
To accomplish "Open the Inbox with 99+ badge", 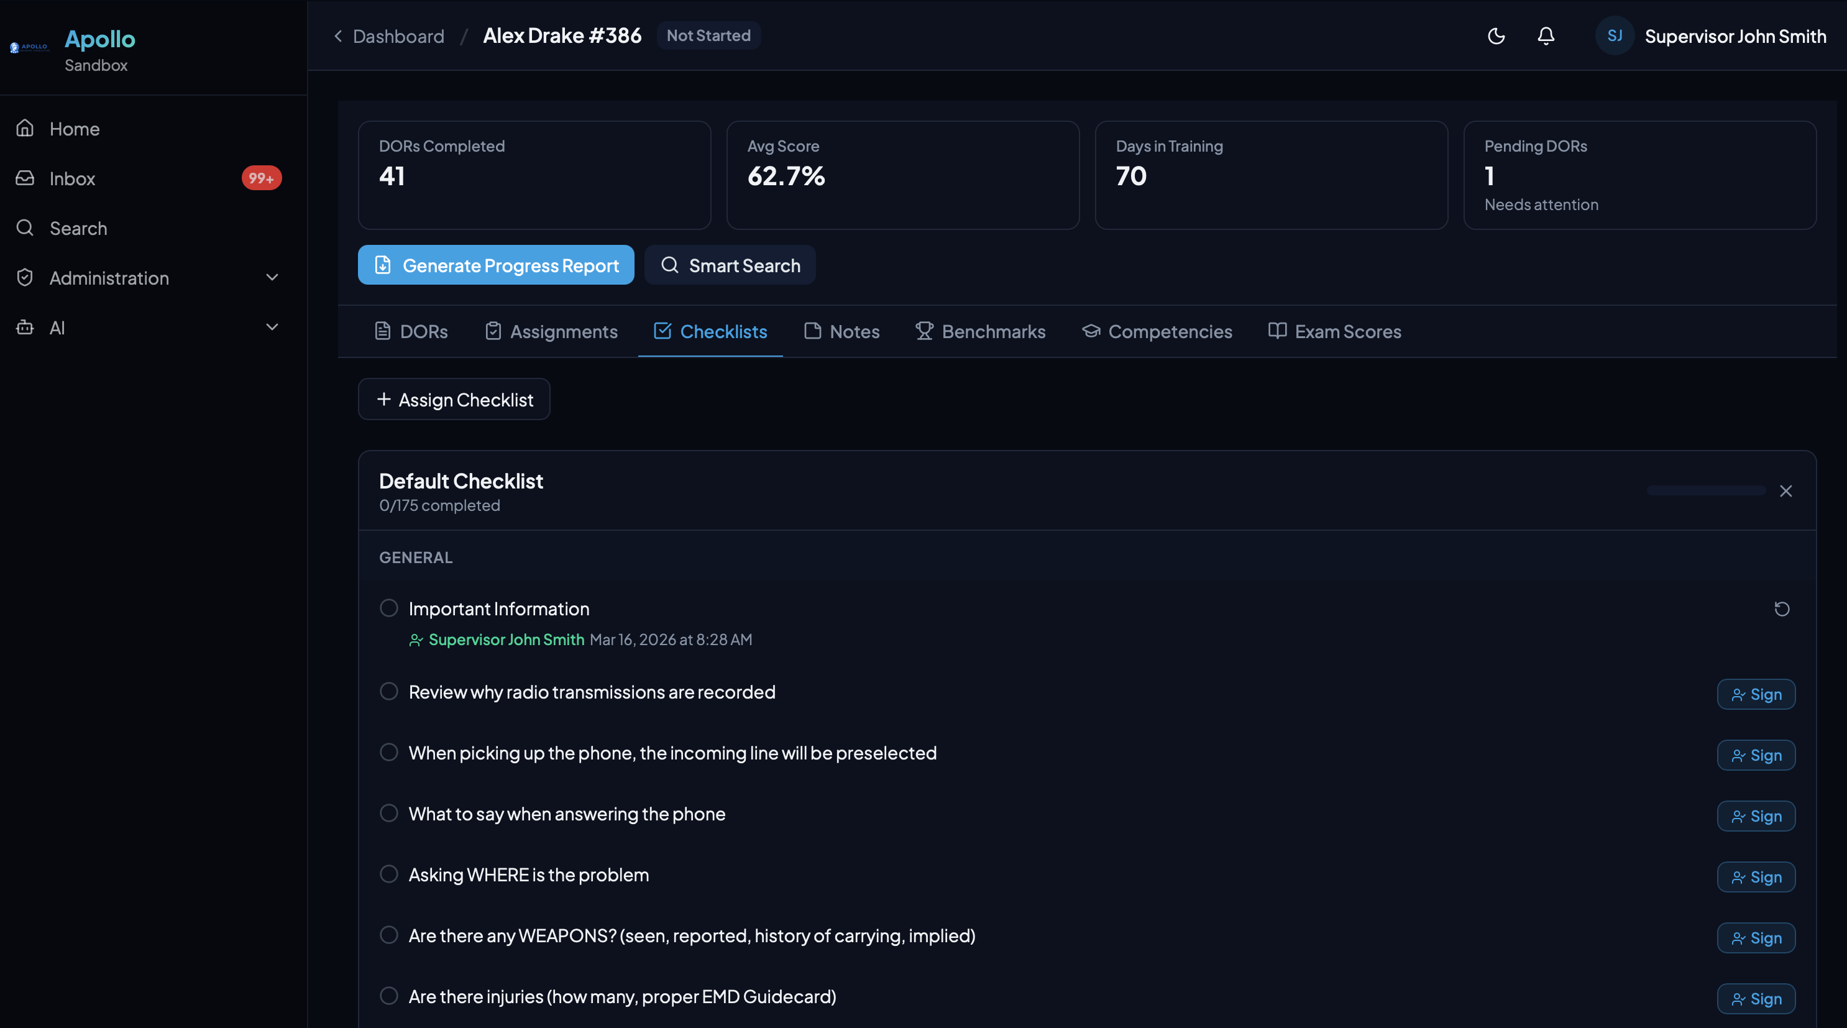I will pos(73,178).
